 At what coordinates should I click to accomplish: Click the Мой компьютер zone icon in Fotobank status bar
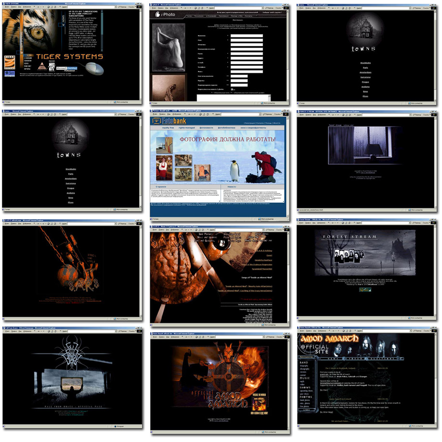coord(260,219)
